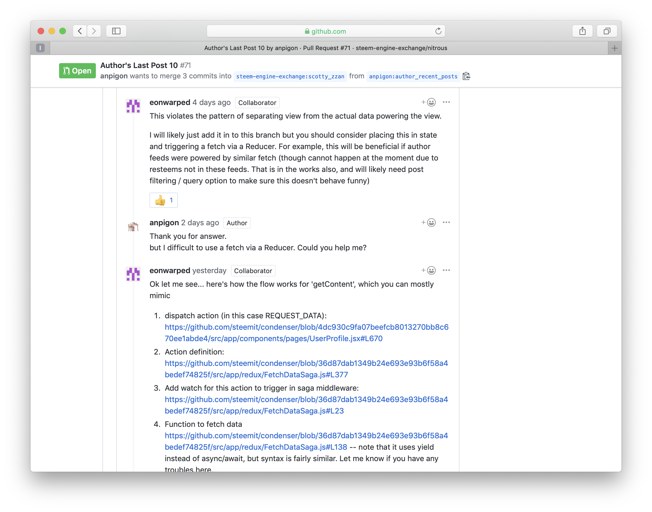Reload the github.com page
The height and width of the screenshot is (512, 652).
(x=438, y=31)
